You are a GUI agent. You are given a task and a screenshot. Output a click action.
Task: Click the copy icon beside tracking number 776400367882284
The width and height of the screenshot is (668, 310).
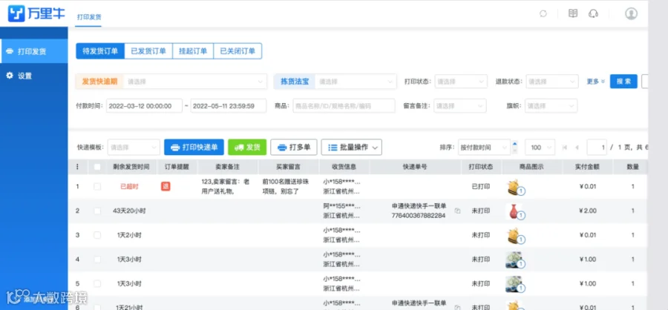[x=457, y=211]
